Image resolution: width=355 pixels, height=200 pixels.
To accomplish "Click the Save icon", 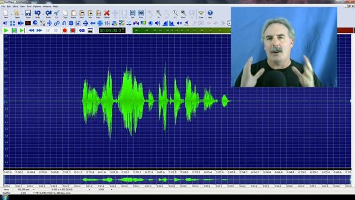I will (x=28, y=13).
